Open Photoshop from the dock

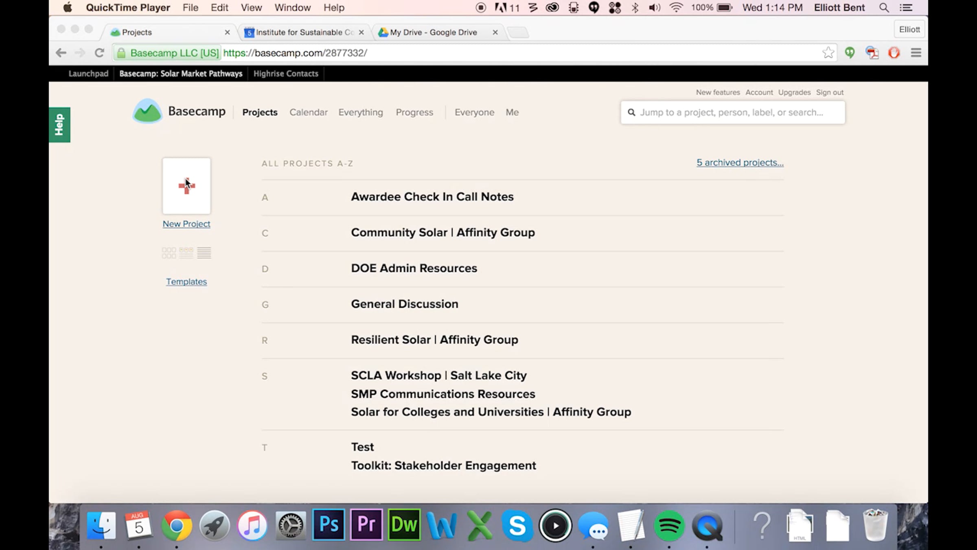(329, 525)
